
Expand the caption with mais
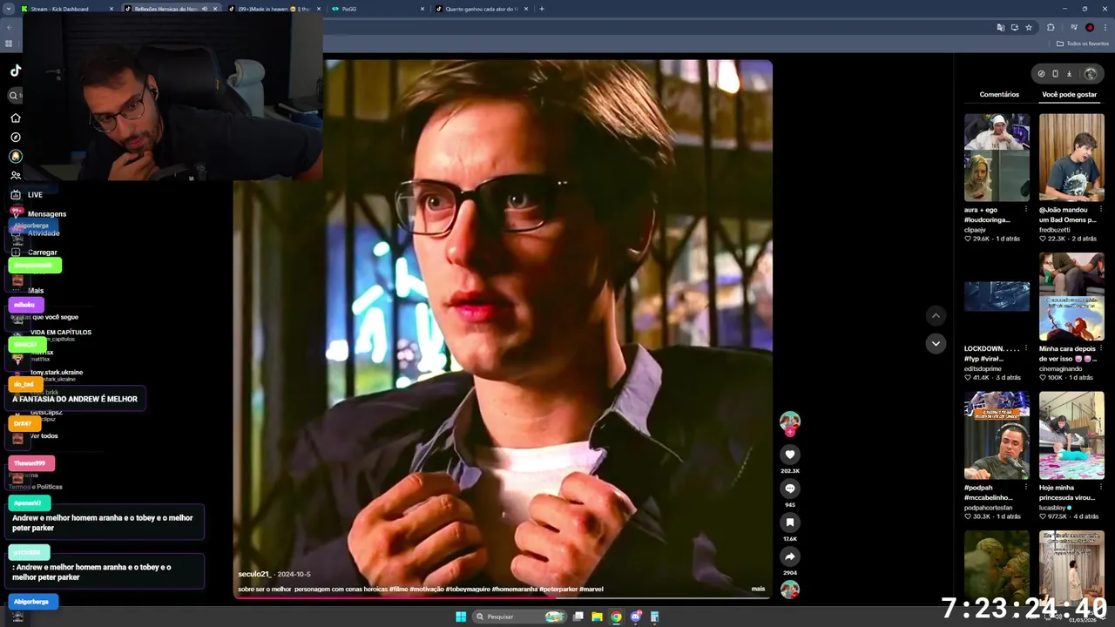click(758, 589)
